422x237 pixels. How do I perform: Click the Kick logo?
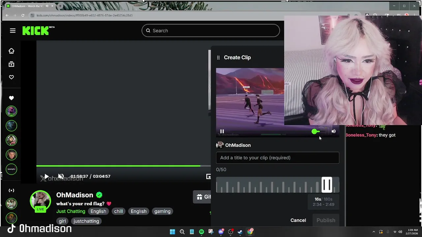coord(36,31)
